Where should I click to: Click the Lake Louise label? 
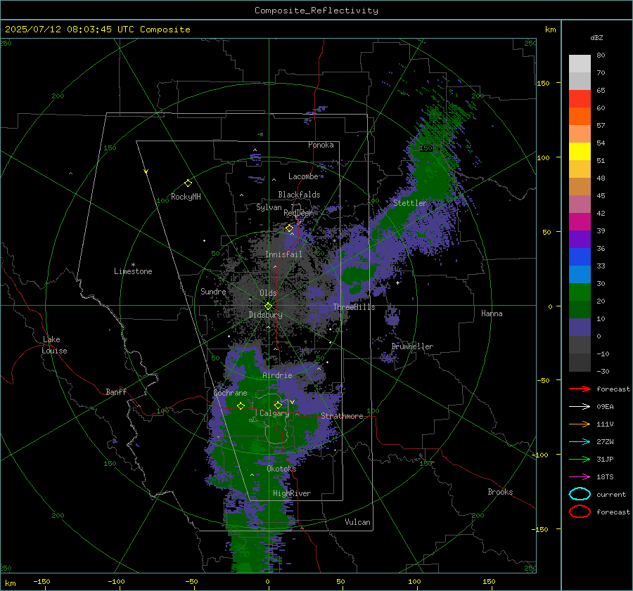54,345
